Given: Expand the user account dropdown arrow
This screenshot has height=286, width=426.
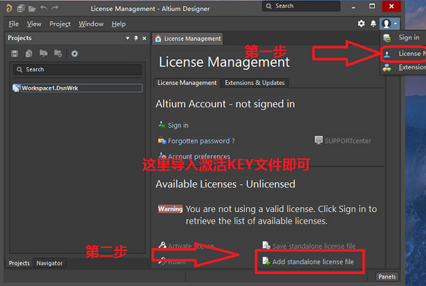Looking at the screenshot, I should click(x=395, y=23).
